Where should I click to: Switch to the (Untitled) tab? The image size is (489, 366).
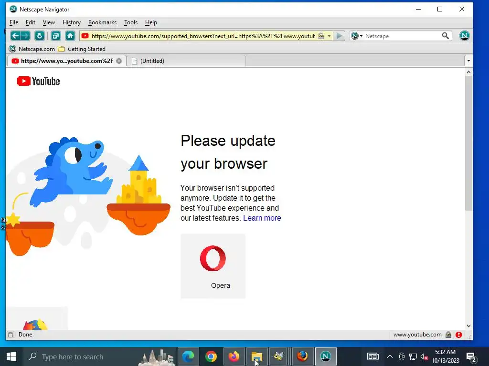click(x=186, y=61)
